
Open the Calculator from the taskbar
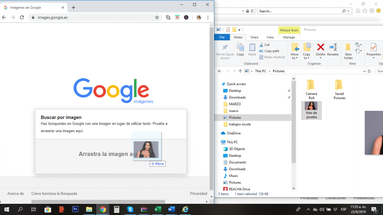117,209
